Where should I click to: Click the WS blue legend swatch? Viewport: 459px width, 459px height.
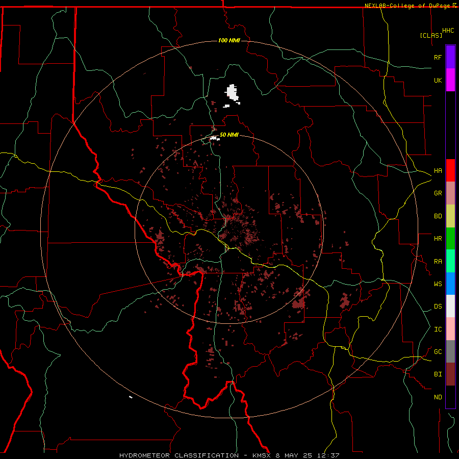[450, 284]
